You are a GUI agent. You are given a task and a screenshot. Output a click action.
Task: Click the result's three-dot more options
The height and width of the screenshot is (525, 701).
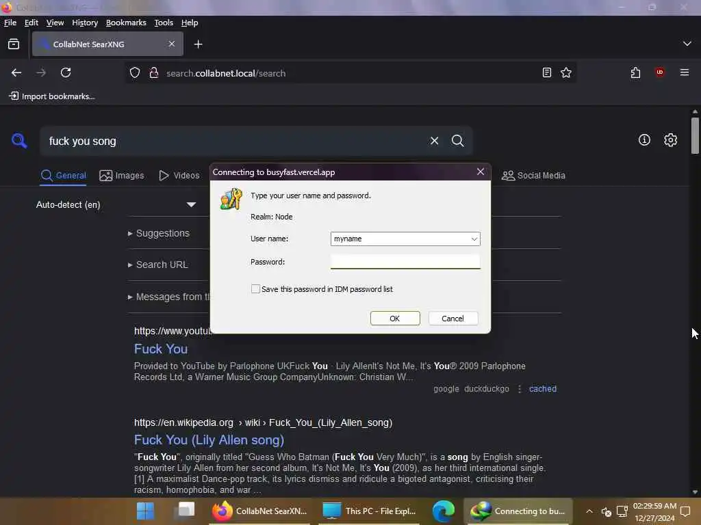[520, 389]
